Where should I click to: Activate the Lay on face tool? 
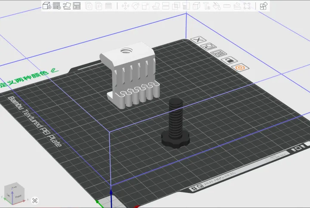(x=156, y=6)
